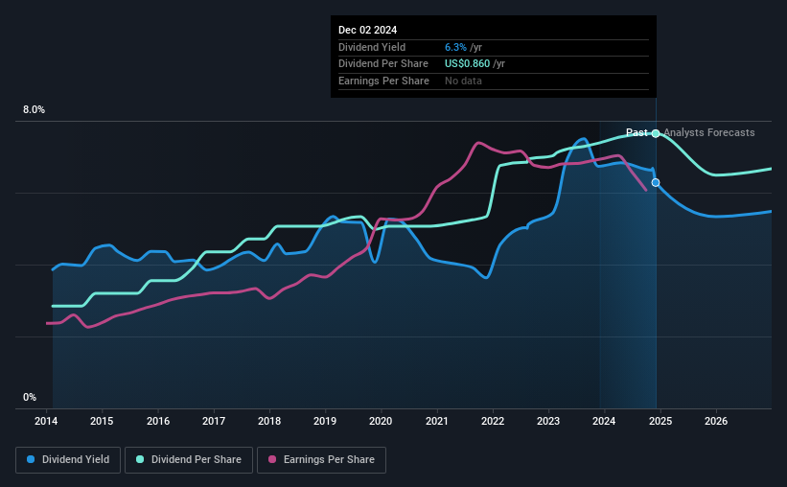Click the 2018 x-axis label
Screen dimensions: 787x487
pyautogui.click(x=269, y=421)
